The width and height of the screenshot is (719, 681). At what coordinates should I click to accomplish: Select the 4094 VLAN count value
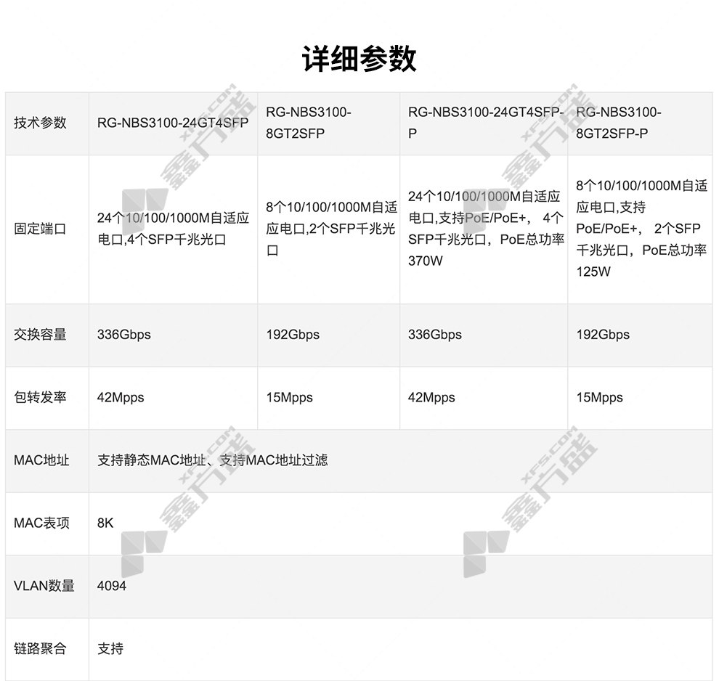pos(111,585)
